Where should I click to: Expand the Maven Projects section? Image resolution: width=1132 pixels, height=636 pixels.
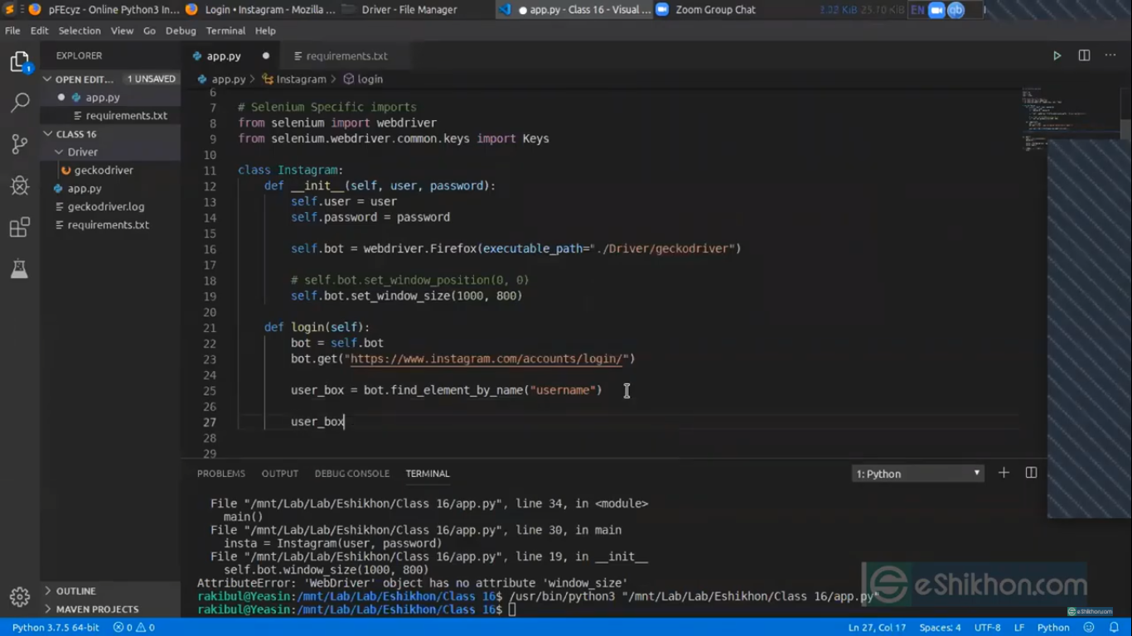pyautogui.click(x=97, y=609)
